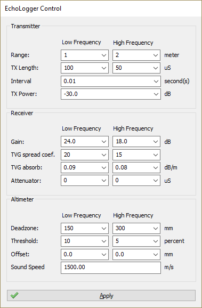Screen dimensions: 202x308
Task: Open Low Frequency TVG spread coef. dropdown
Action: [x=85, y=155]
